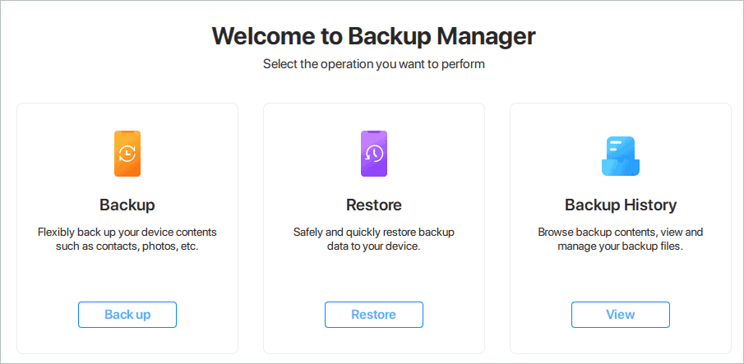This screenshot has width=744, height=364.
Task: Click the purple Restore phone icon
Action: tap(374, 154)
